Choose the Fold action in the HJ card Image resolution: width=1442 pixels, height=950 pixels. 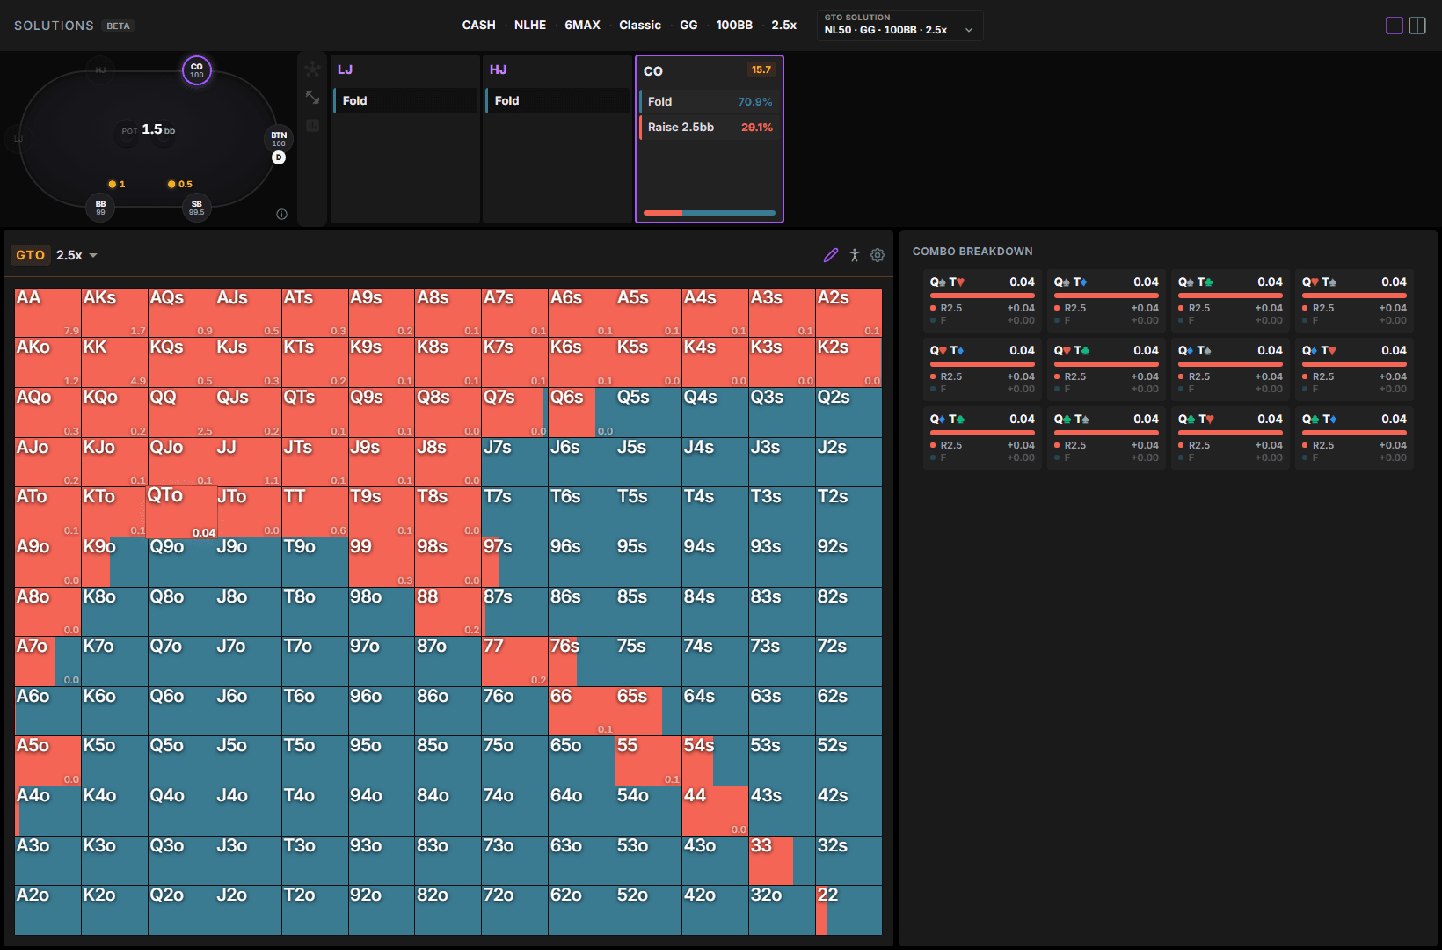coord(557,100)
